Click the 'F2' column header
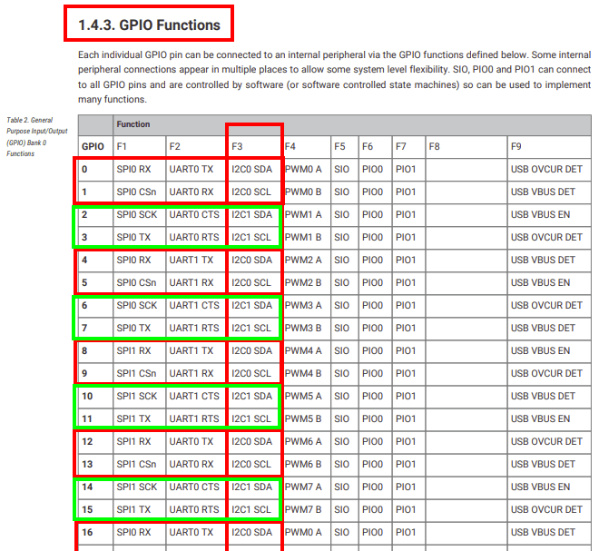This screenshot has width=599, height=551. tap(174, 147)
